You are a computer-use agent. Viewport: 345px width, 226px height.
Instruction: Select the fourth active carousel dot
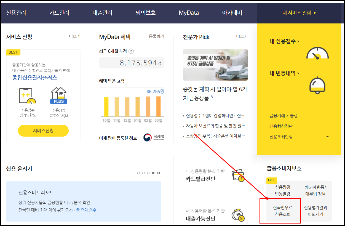(x=153, y=173)
